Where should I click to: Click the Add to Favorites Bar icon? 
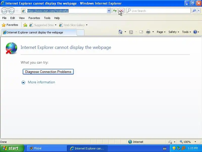coord(25,25)
